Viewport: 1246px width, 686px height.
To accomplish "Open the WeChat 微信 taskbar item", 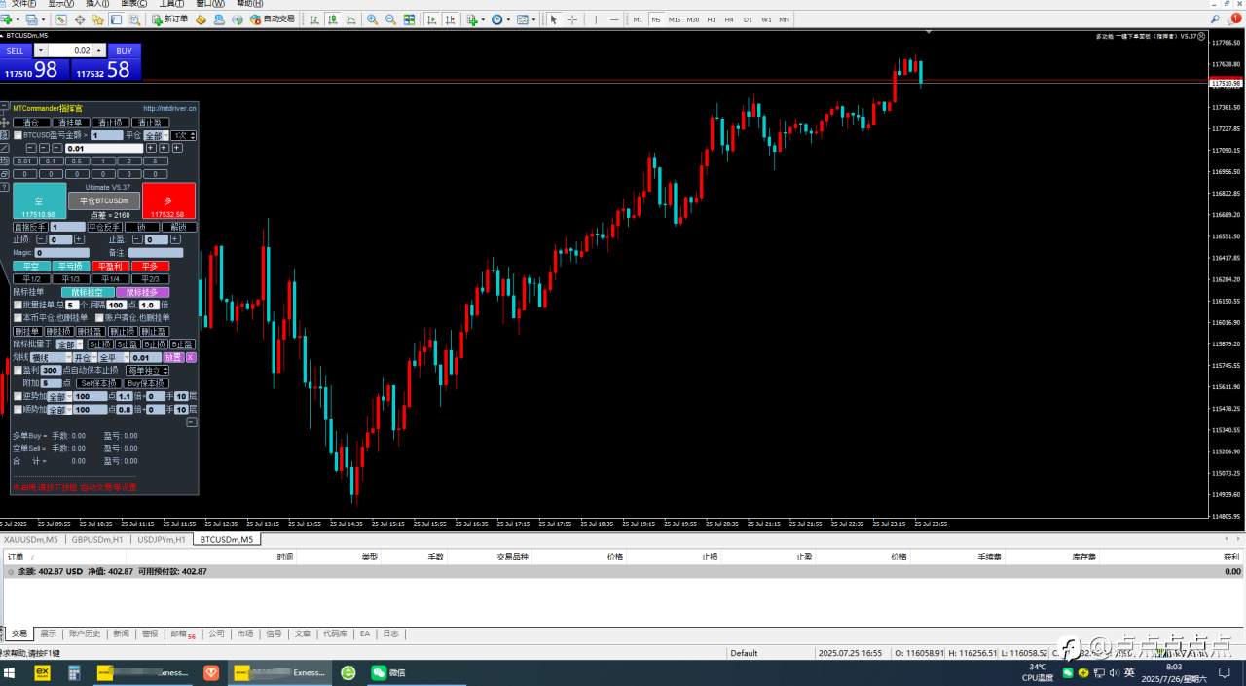I will pyautogui.click(x=387, y=672).
